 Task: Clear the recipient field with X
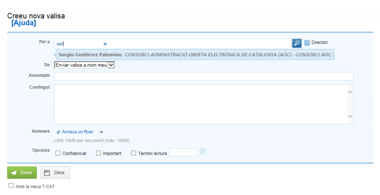coord(105,44)
